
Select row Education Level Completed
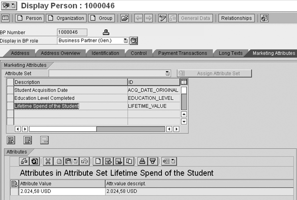[x=10, y=98]
